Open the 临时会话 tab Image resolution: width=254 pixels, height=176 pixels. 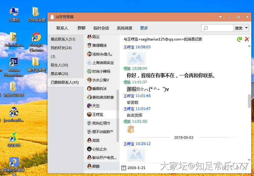tap(101, 28)
